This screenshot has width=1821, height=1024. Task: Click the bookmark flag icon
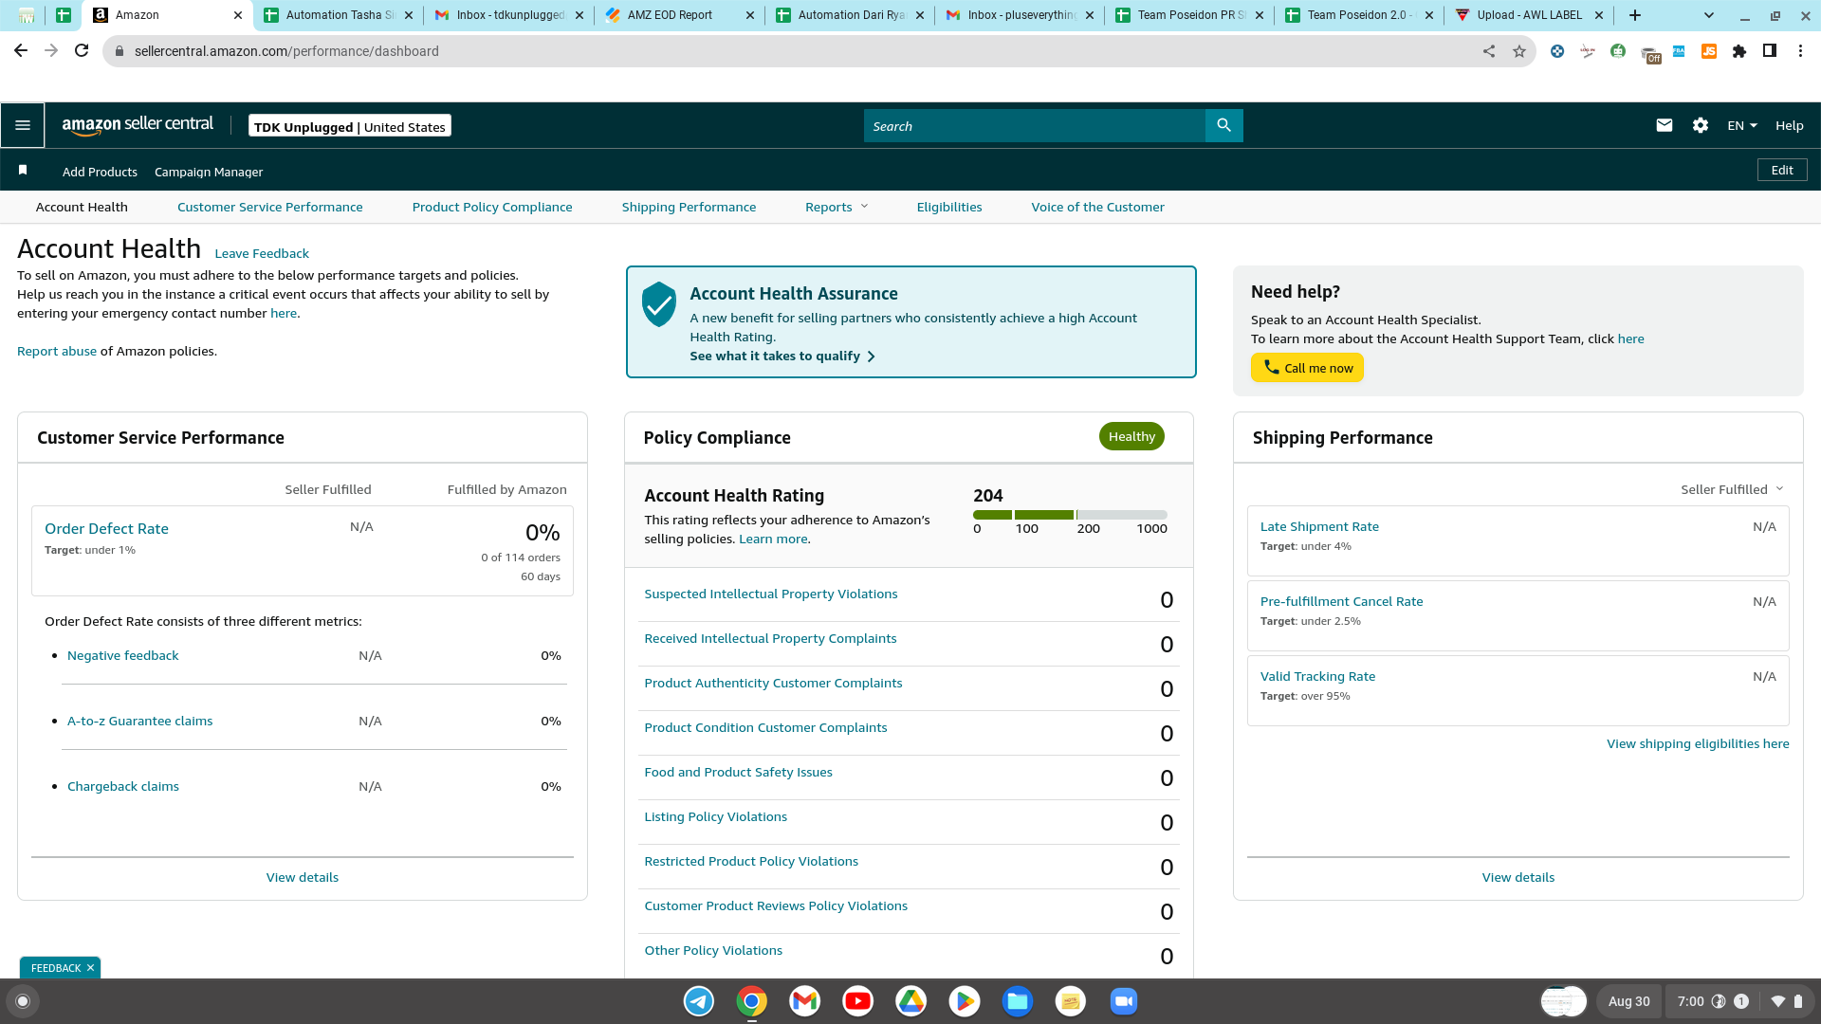(23, 170)
